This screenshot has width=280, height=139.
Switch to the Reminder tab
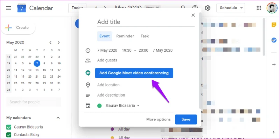[125, 36]
